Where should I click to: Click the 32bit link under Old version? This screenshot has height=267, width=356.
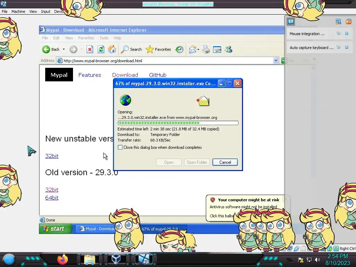pyautogui.click(x=52, y=189)
